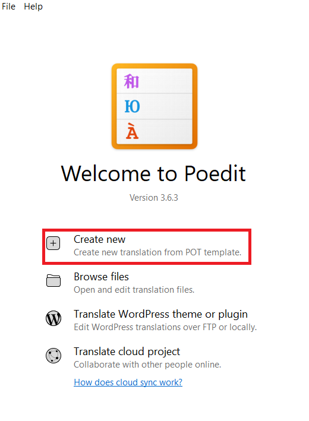The width and height of the screenshot is (309, 421).
Task: Open the Help menu
Action: 33,6
